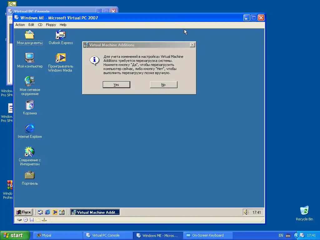Minimize the Windows ME Virtual PC window
The width and height of the screenshot is (320, 240).
pyautogui.click(x=247, y=18)
